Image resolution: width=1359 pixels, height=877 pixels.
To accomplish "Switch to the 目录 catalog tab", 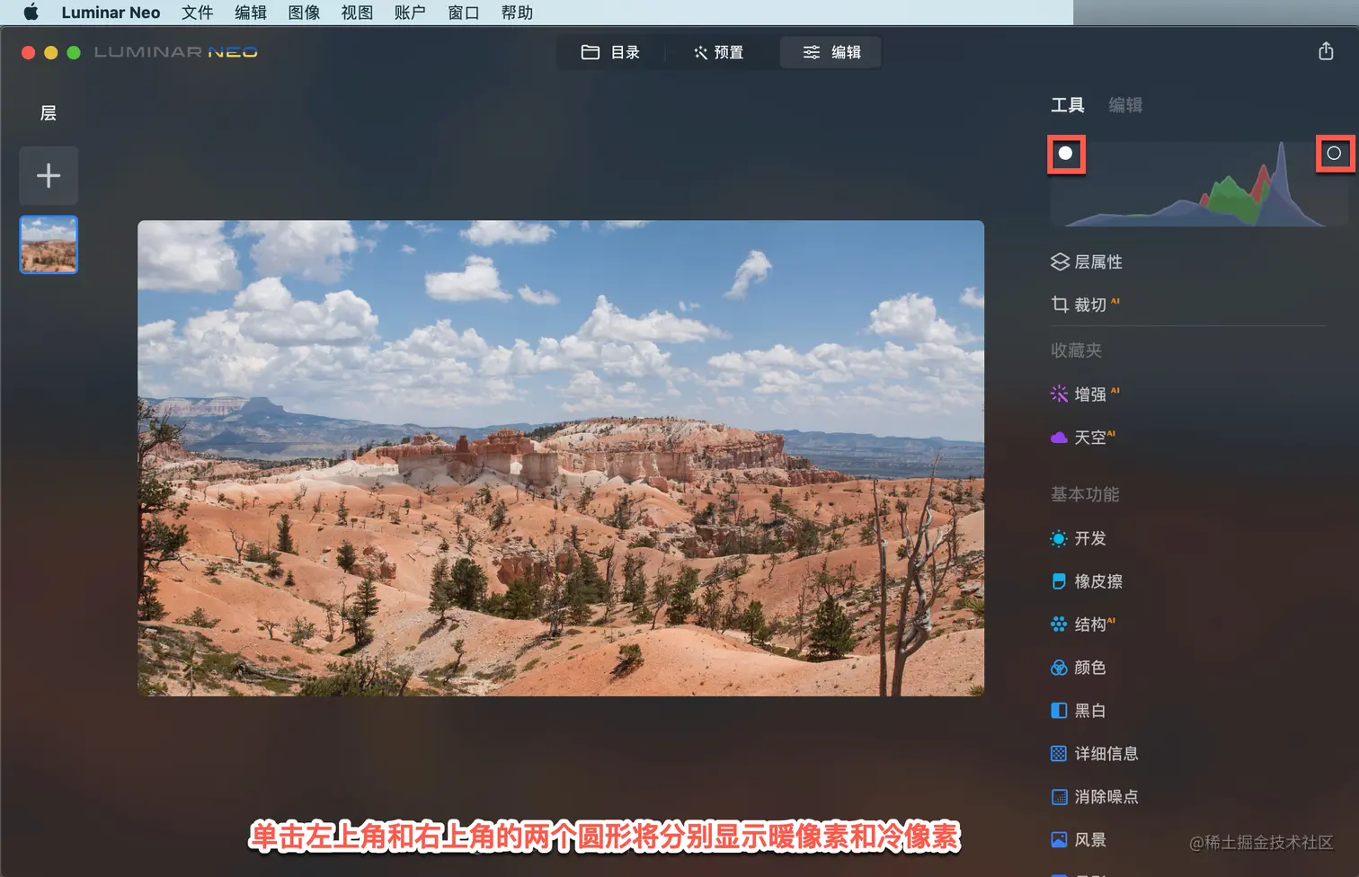I will [610, 52].
